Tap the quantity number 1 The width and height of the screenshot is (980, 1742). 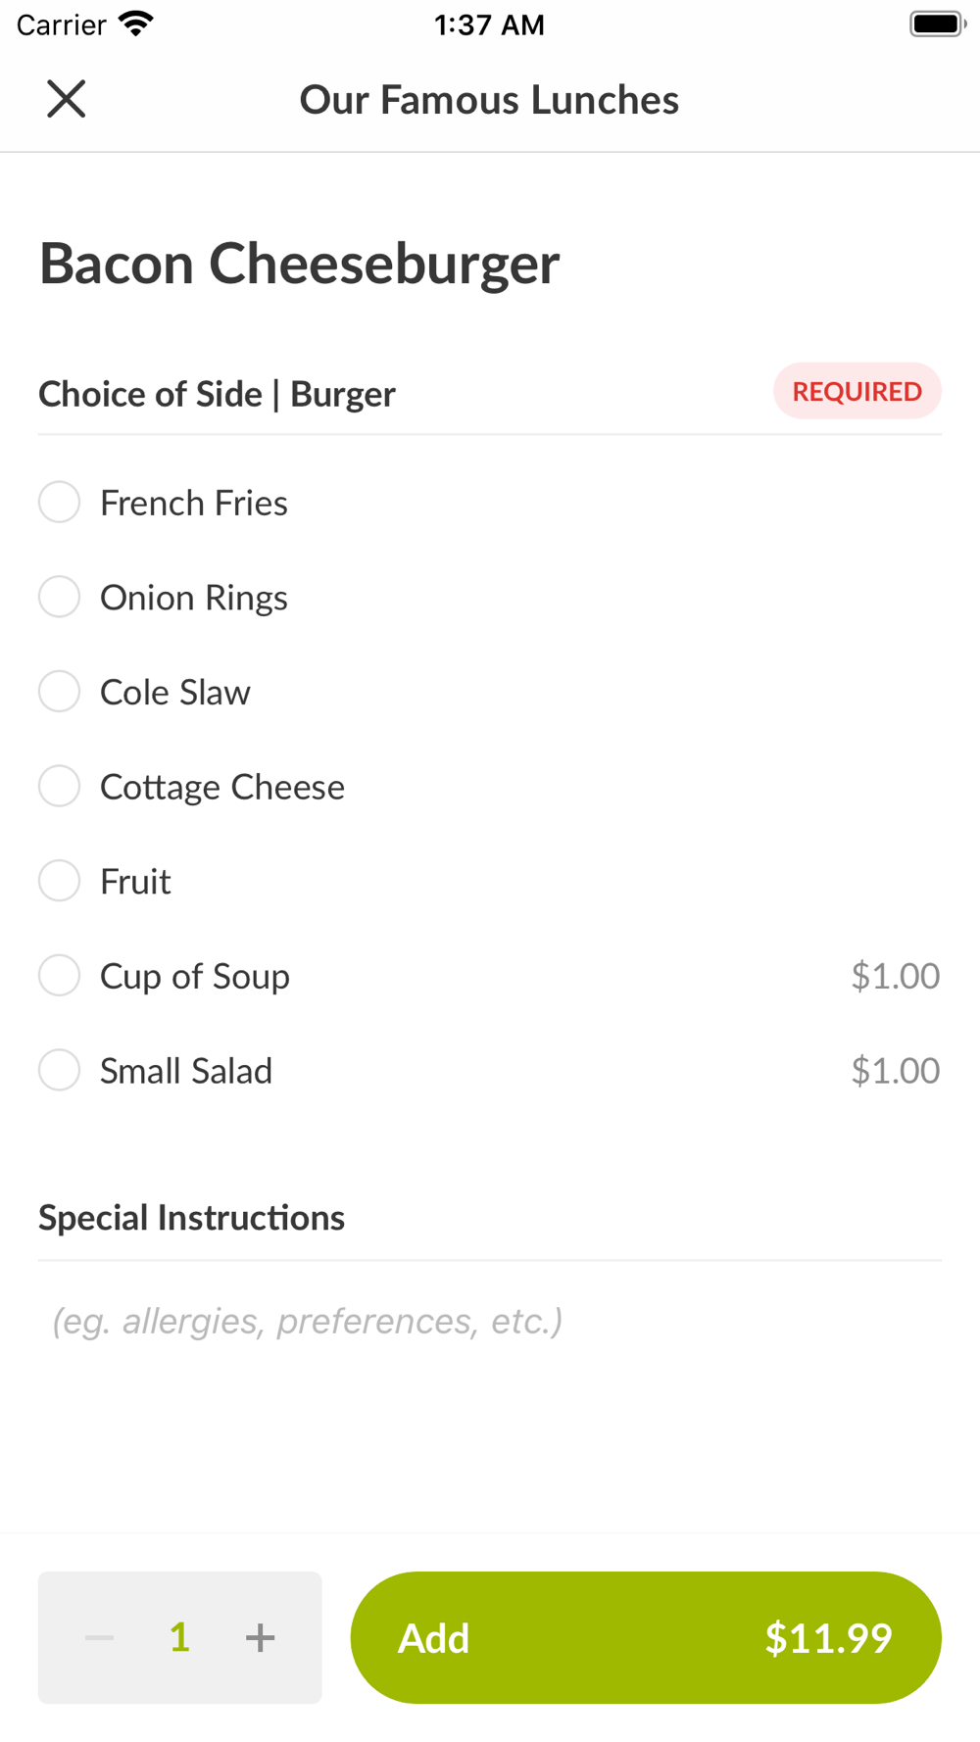point(179,1637)
